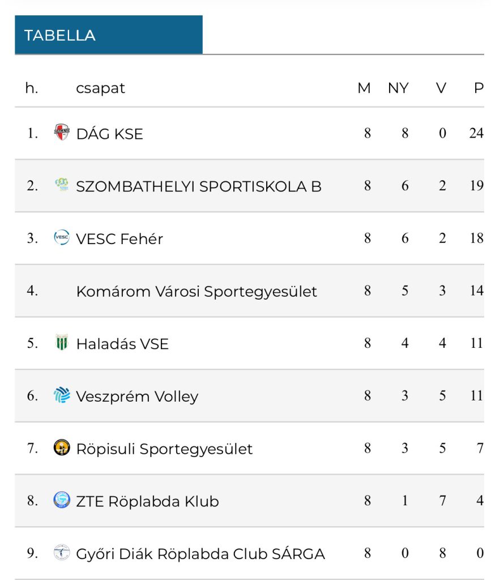Click the 'csapat' column header

point(100,88)
